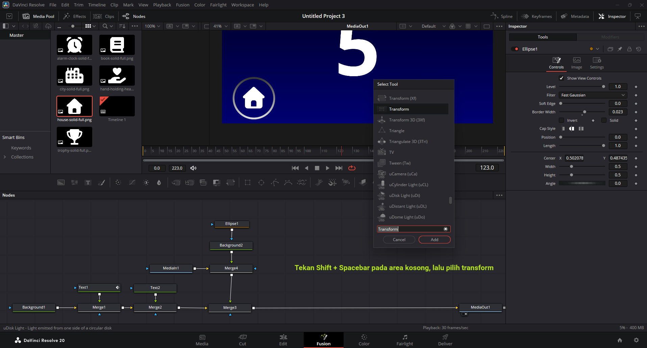Screen dimensions: 647x348
Task: Click the Blur (water drop) tool icon
Action: click(x=159, y=182)
